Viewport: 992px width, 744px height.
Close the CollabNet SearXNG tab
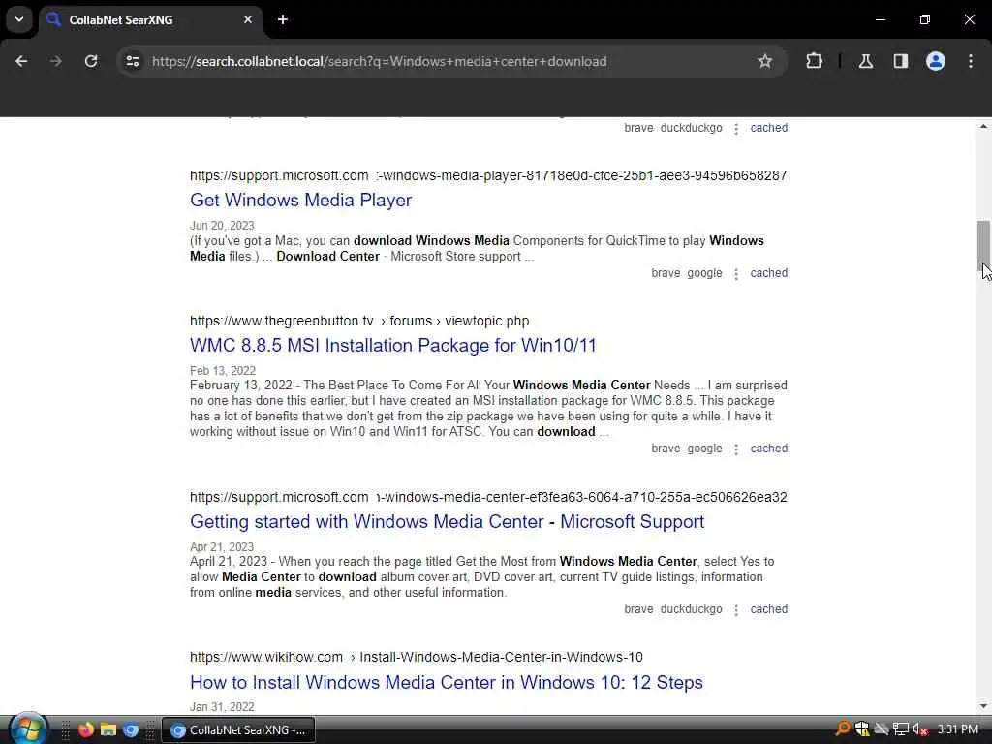coord(248,19)
